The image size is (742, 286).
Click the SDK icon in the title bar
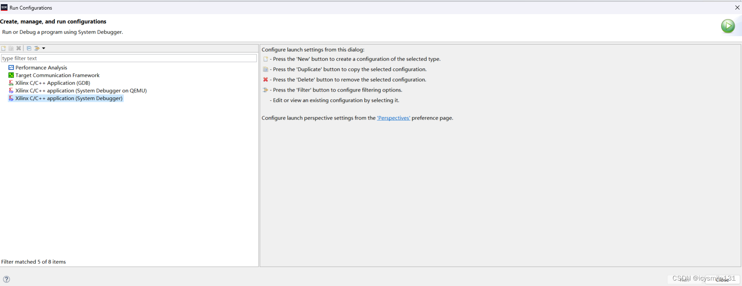(4, 7)
